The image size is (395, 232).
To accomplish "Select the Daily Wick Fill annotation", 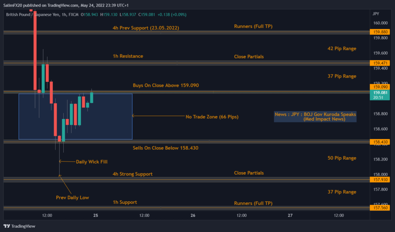I will (x=91, y=162).
